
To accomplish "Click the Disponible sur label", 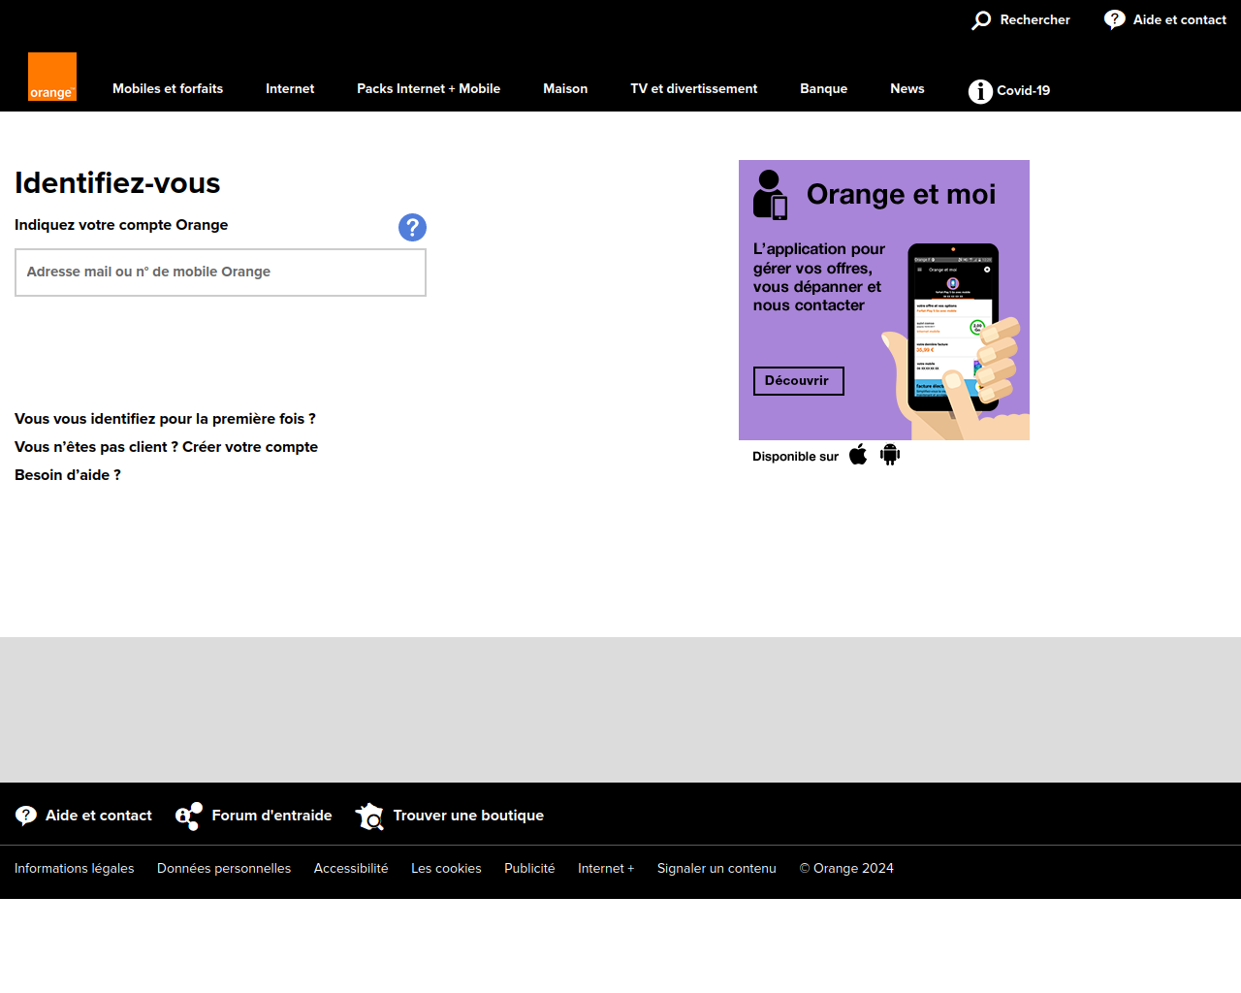I will (x=796, y=456).
